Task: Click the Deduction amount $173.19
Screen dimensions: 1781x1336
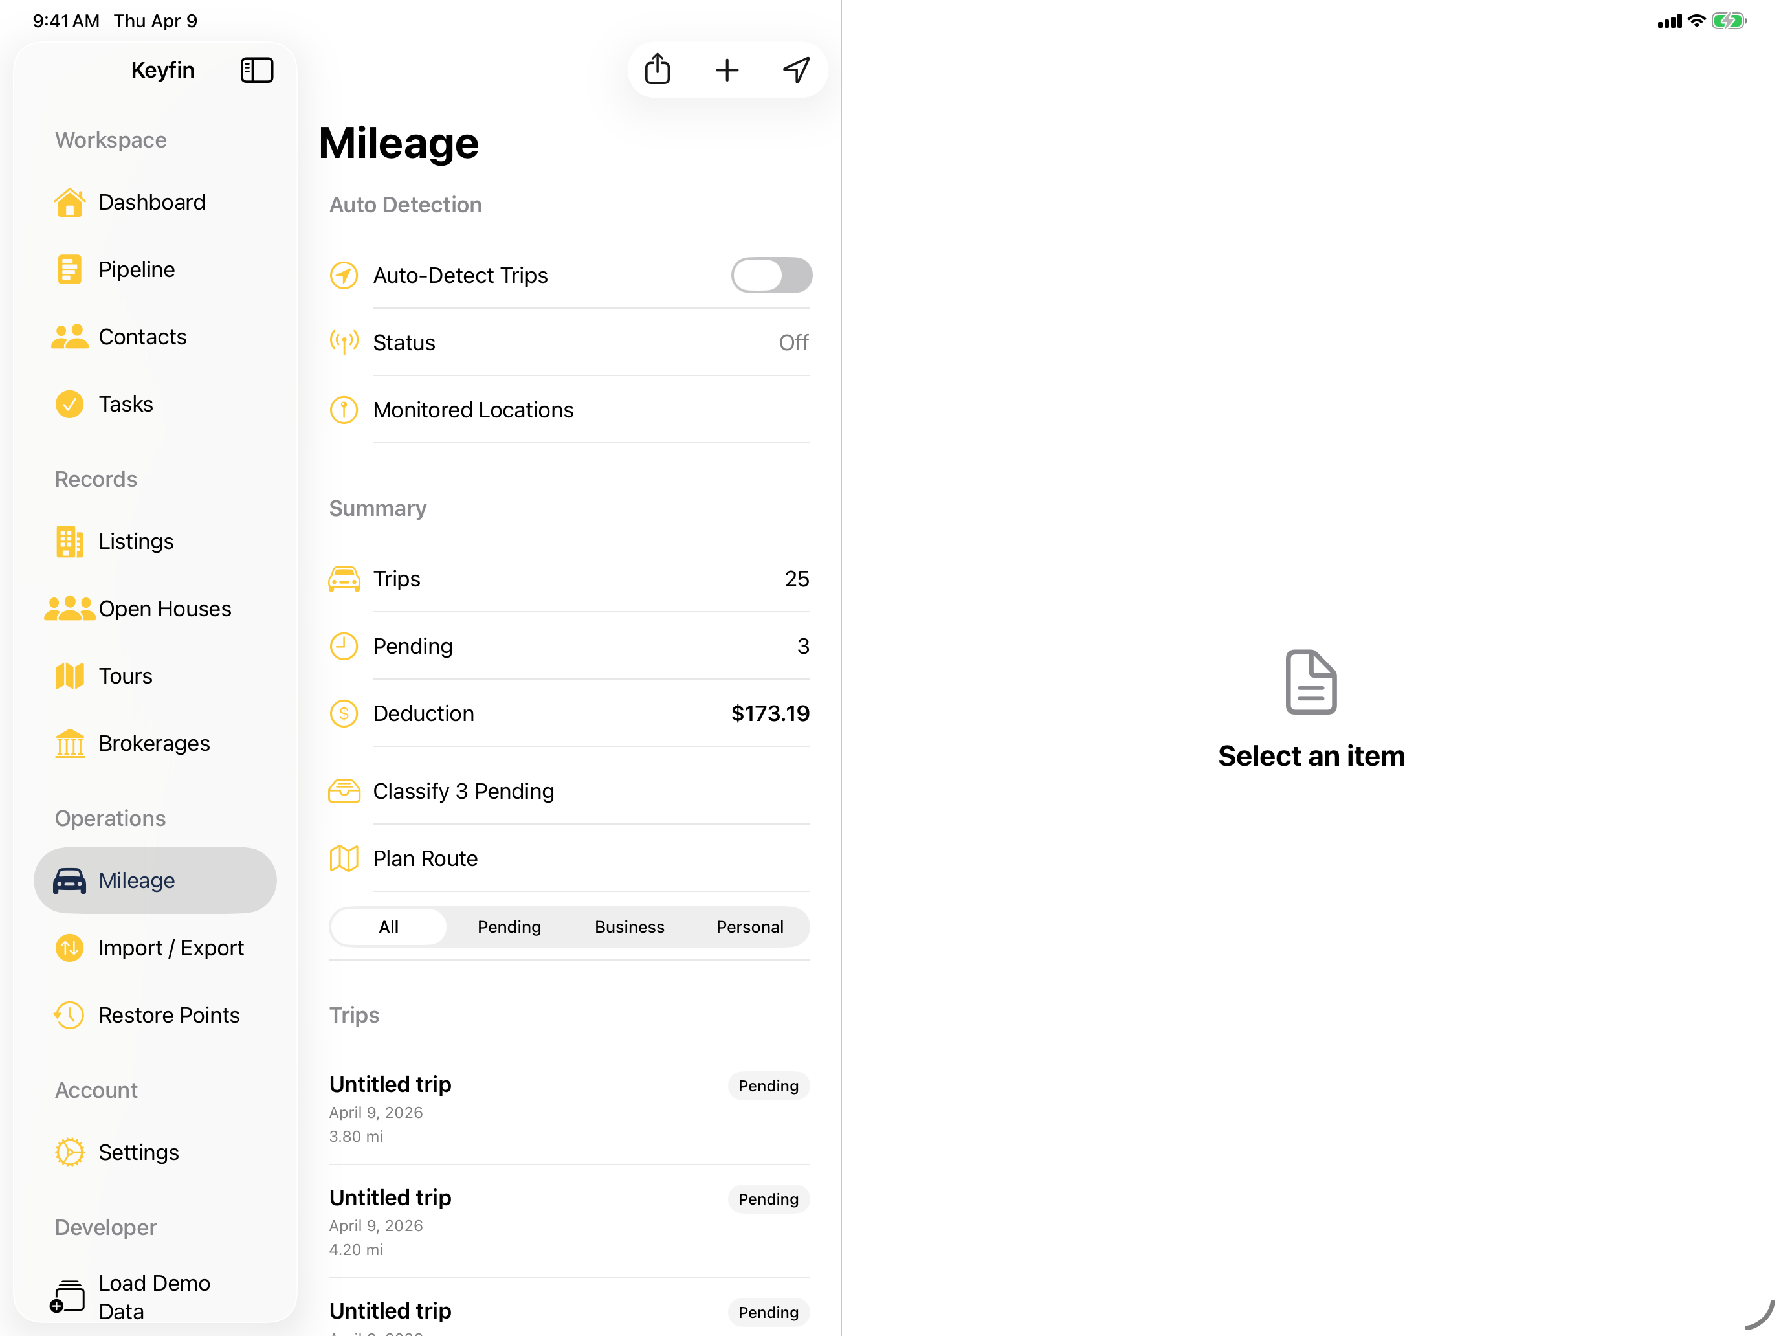Action: click(x=769, y=713)
